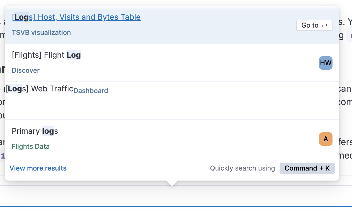
Task: Click the return arrow icon beside "Go to"
Action: pyautogui.click(x=324, y=25)
